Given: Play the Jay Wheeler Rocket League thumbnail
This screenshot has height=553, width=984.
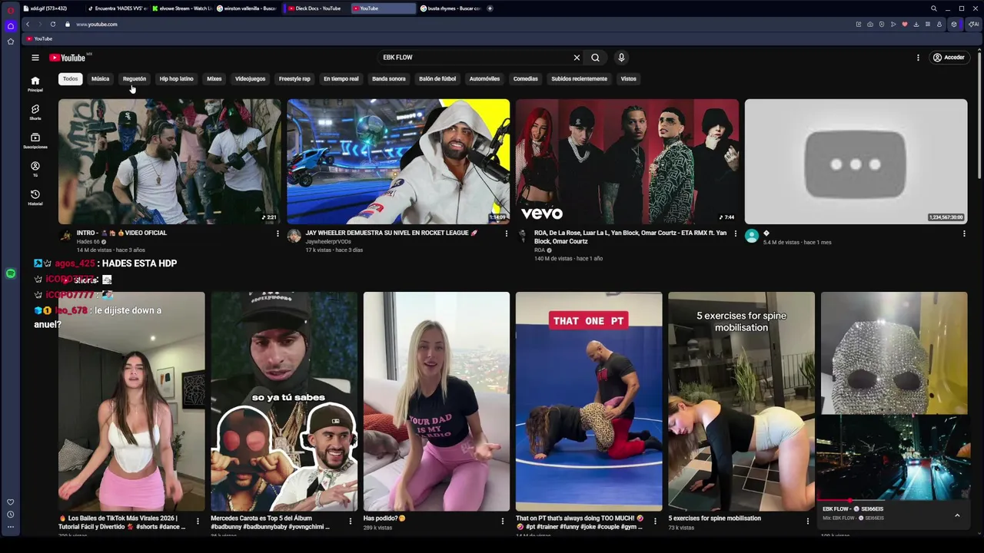Looking at the screenshot, I should pos(398,161).
